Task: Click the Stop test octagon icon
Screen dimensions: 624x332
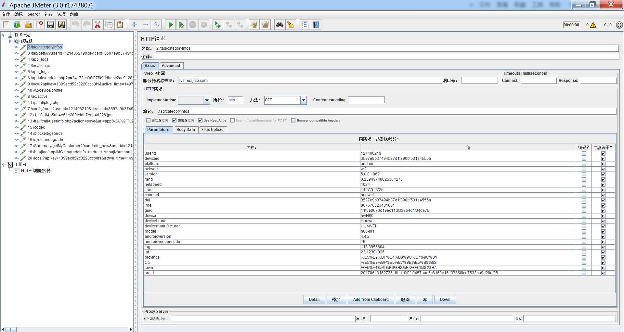Action: (193, 25)
